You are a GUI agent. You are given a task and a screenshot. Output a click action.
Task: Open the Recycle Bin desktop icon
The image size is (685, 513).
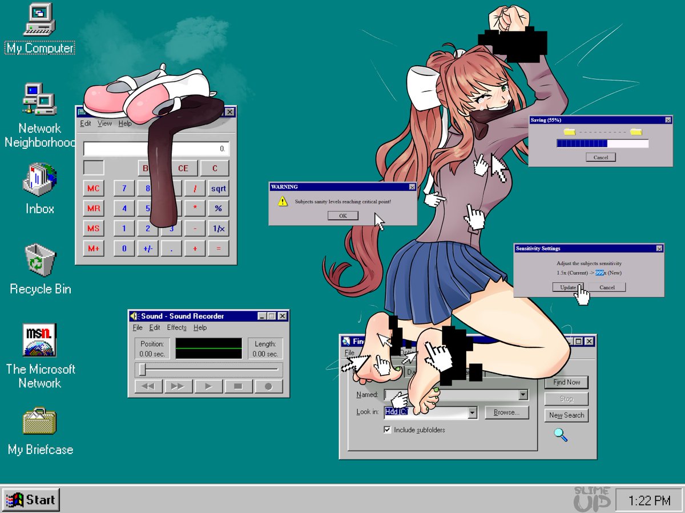(40, 269)
